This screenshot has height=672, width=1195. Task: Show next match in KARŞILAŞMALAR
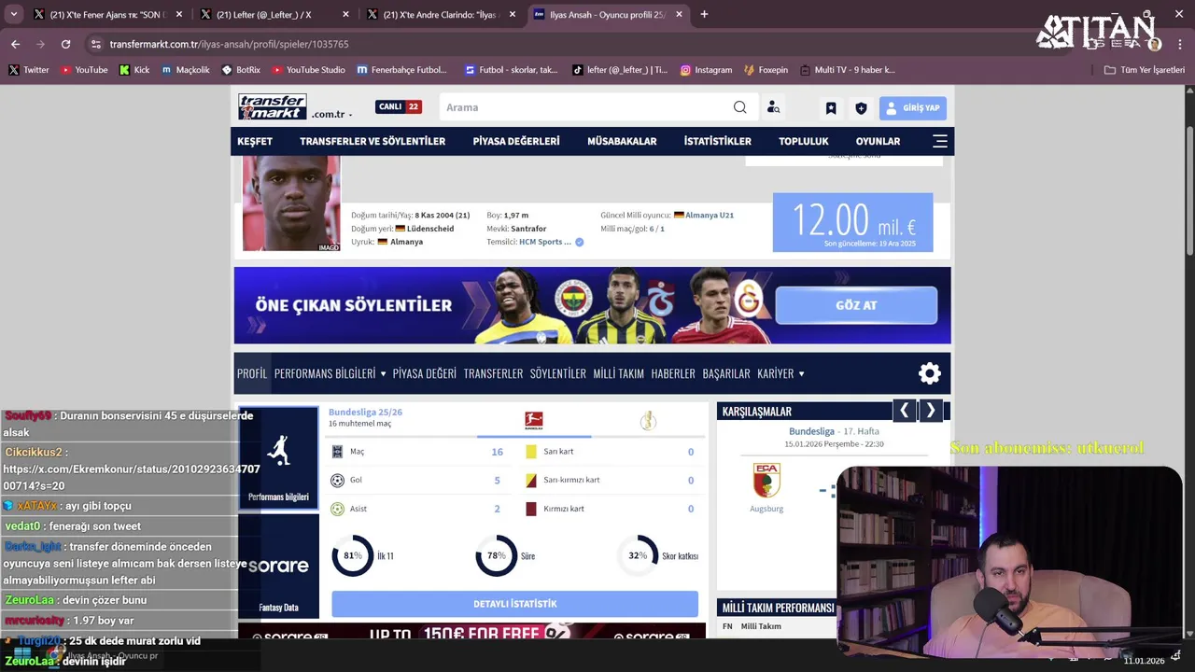[x=931, y=411]
